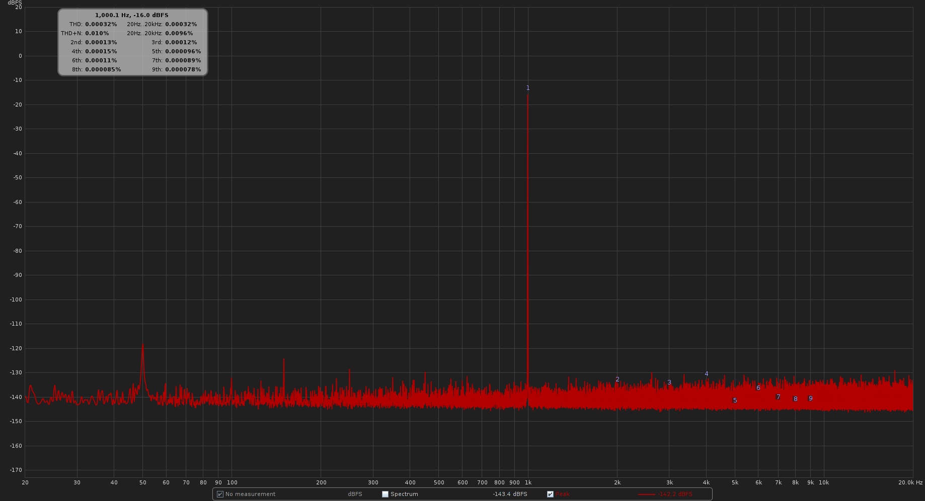Click the 7th harmonic value '0.000089%'

(x=183, y=60)
